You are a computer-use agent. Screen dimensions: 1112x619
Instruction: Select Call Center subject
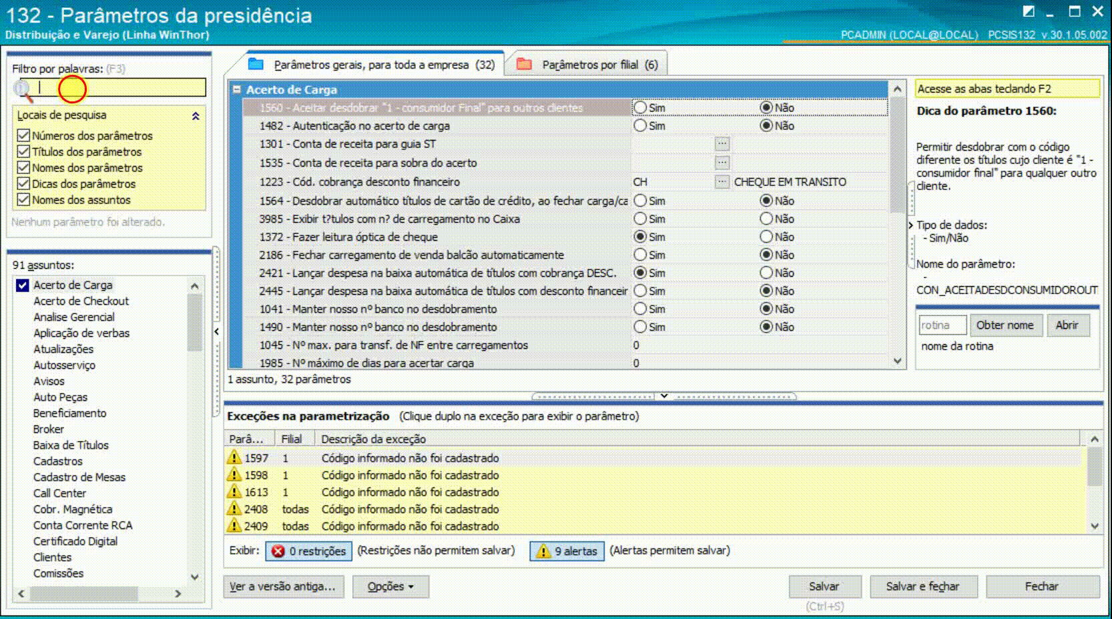coord(60,493)
